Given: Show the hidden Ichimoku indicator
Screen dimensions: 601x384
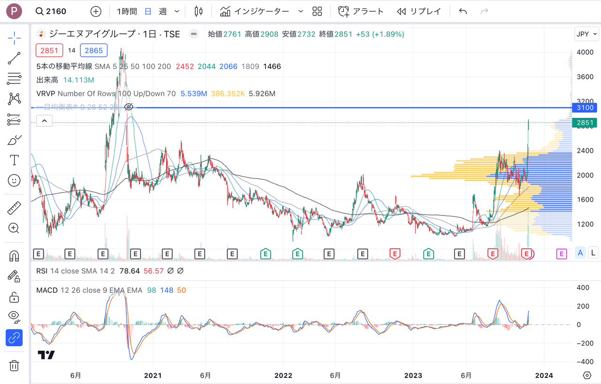Looking at the screenshot, I should 129,107.
